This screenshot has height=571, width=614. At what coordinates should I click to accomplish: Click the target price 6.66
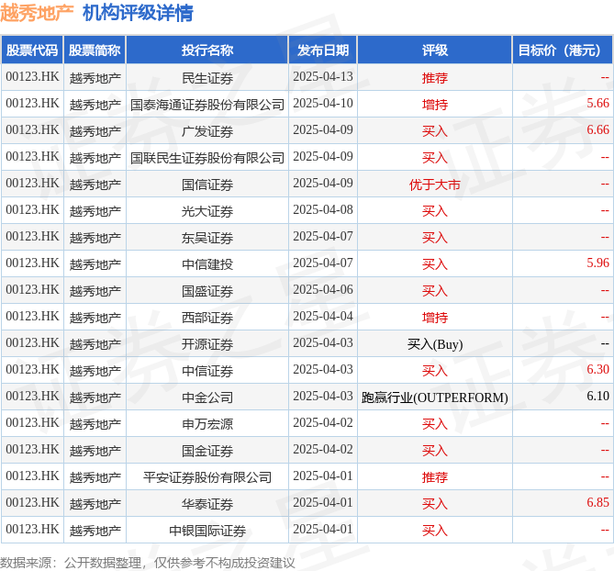point(597,130)
